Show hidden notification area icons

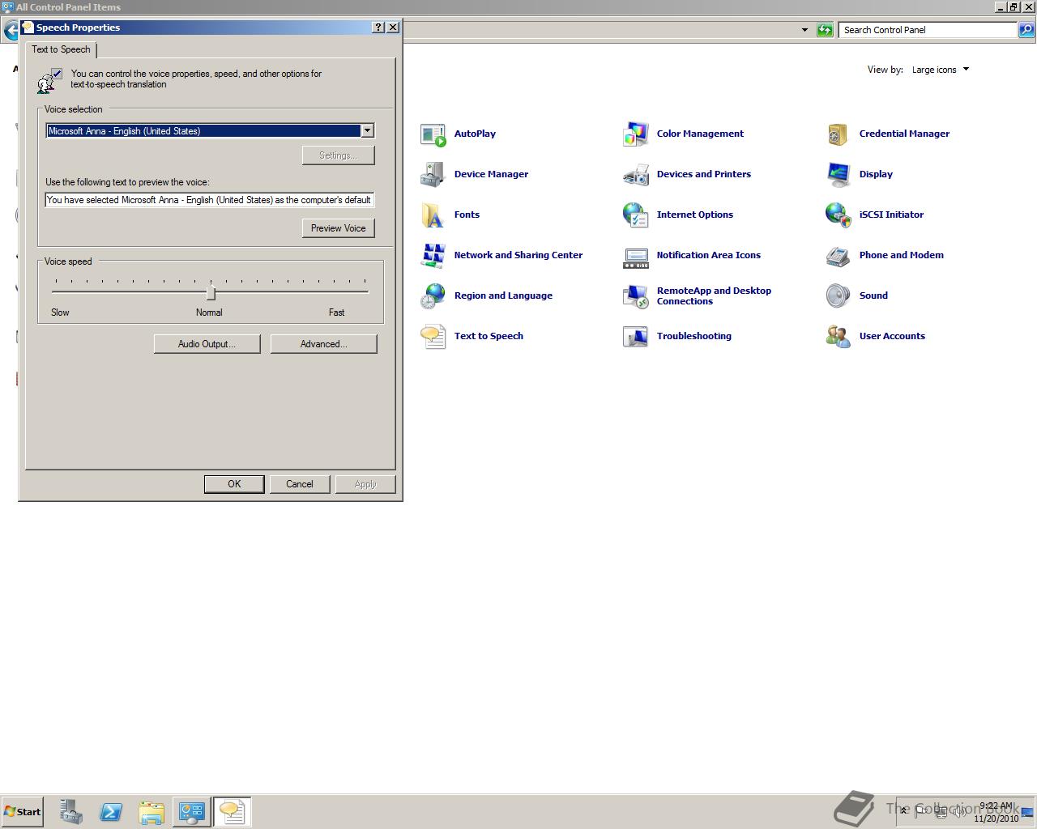(x=905, y=811)
